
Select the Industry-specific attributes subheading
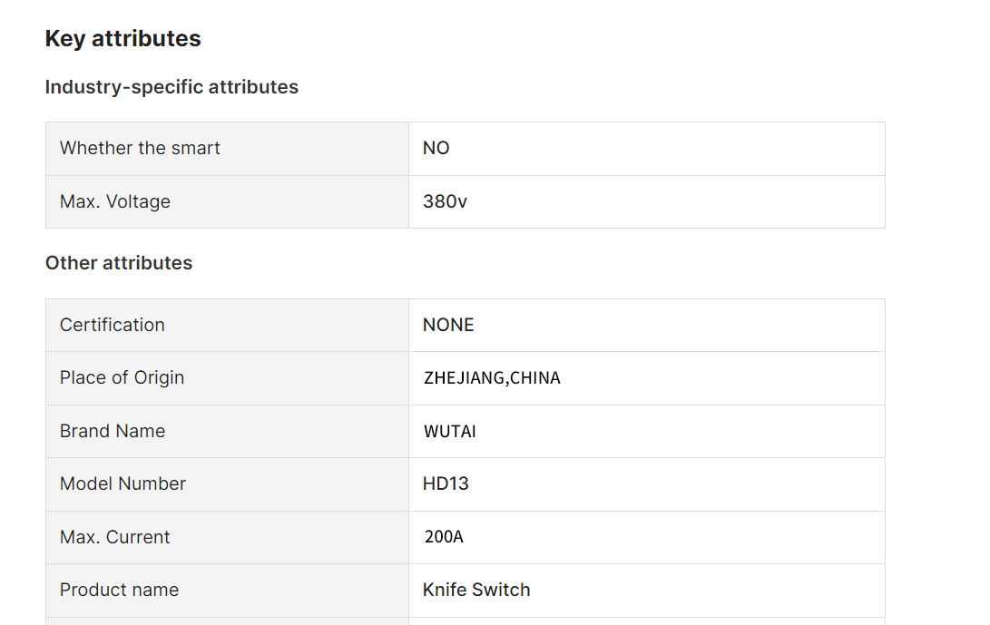coord(172,87)
